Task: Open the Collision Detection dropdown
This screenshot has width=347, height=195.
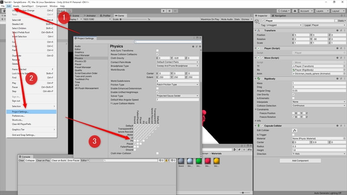Action: point(319,106)
